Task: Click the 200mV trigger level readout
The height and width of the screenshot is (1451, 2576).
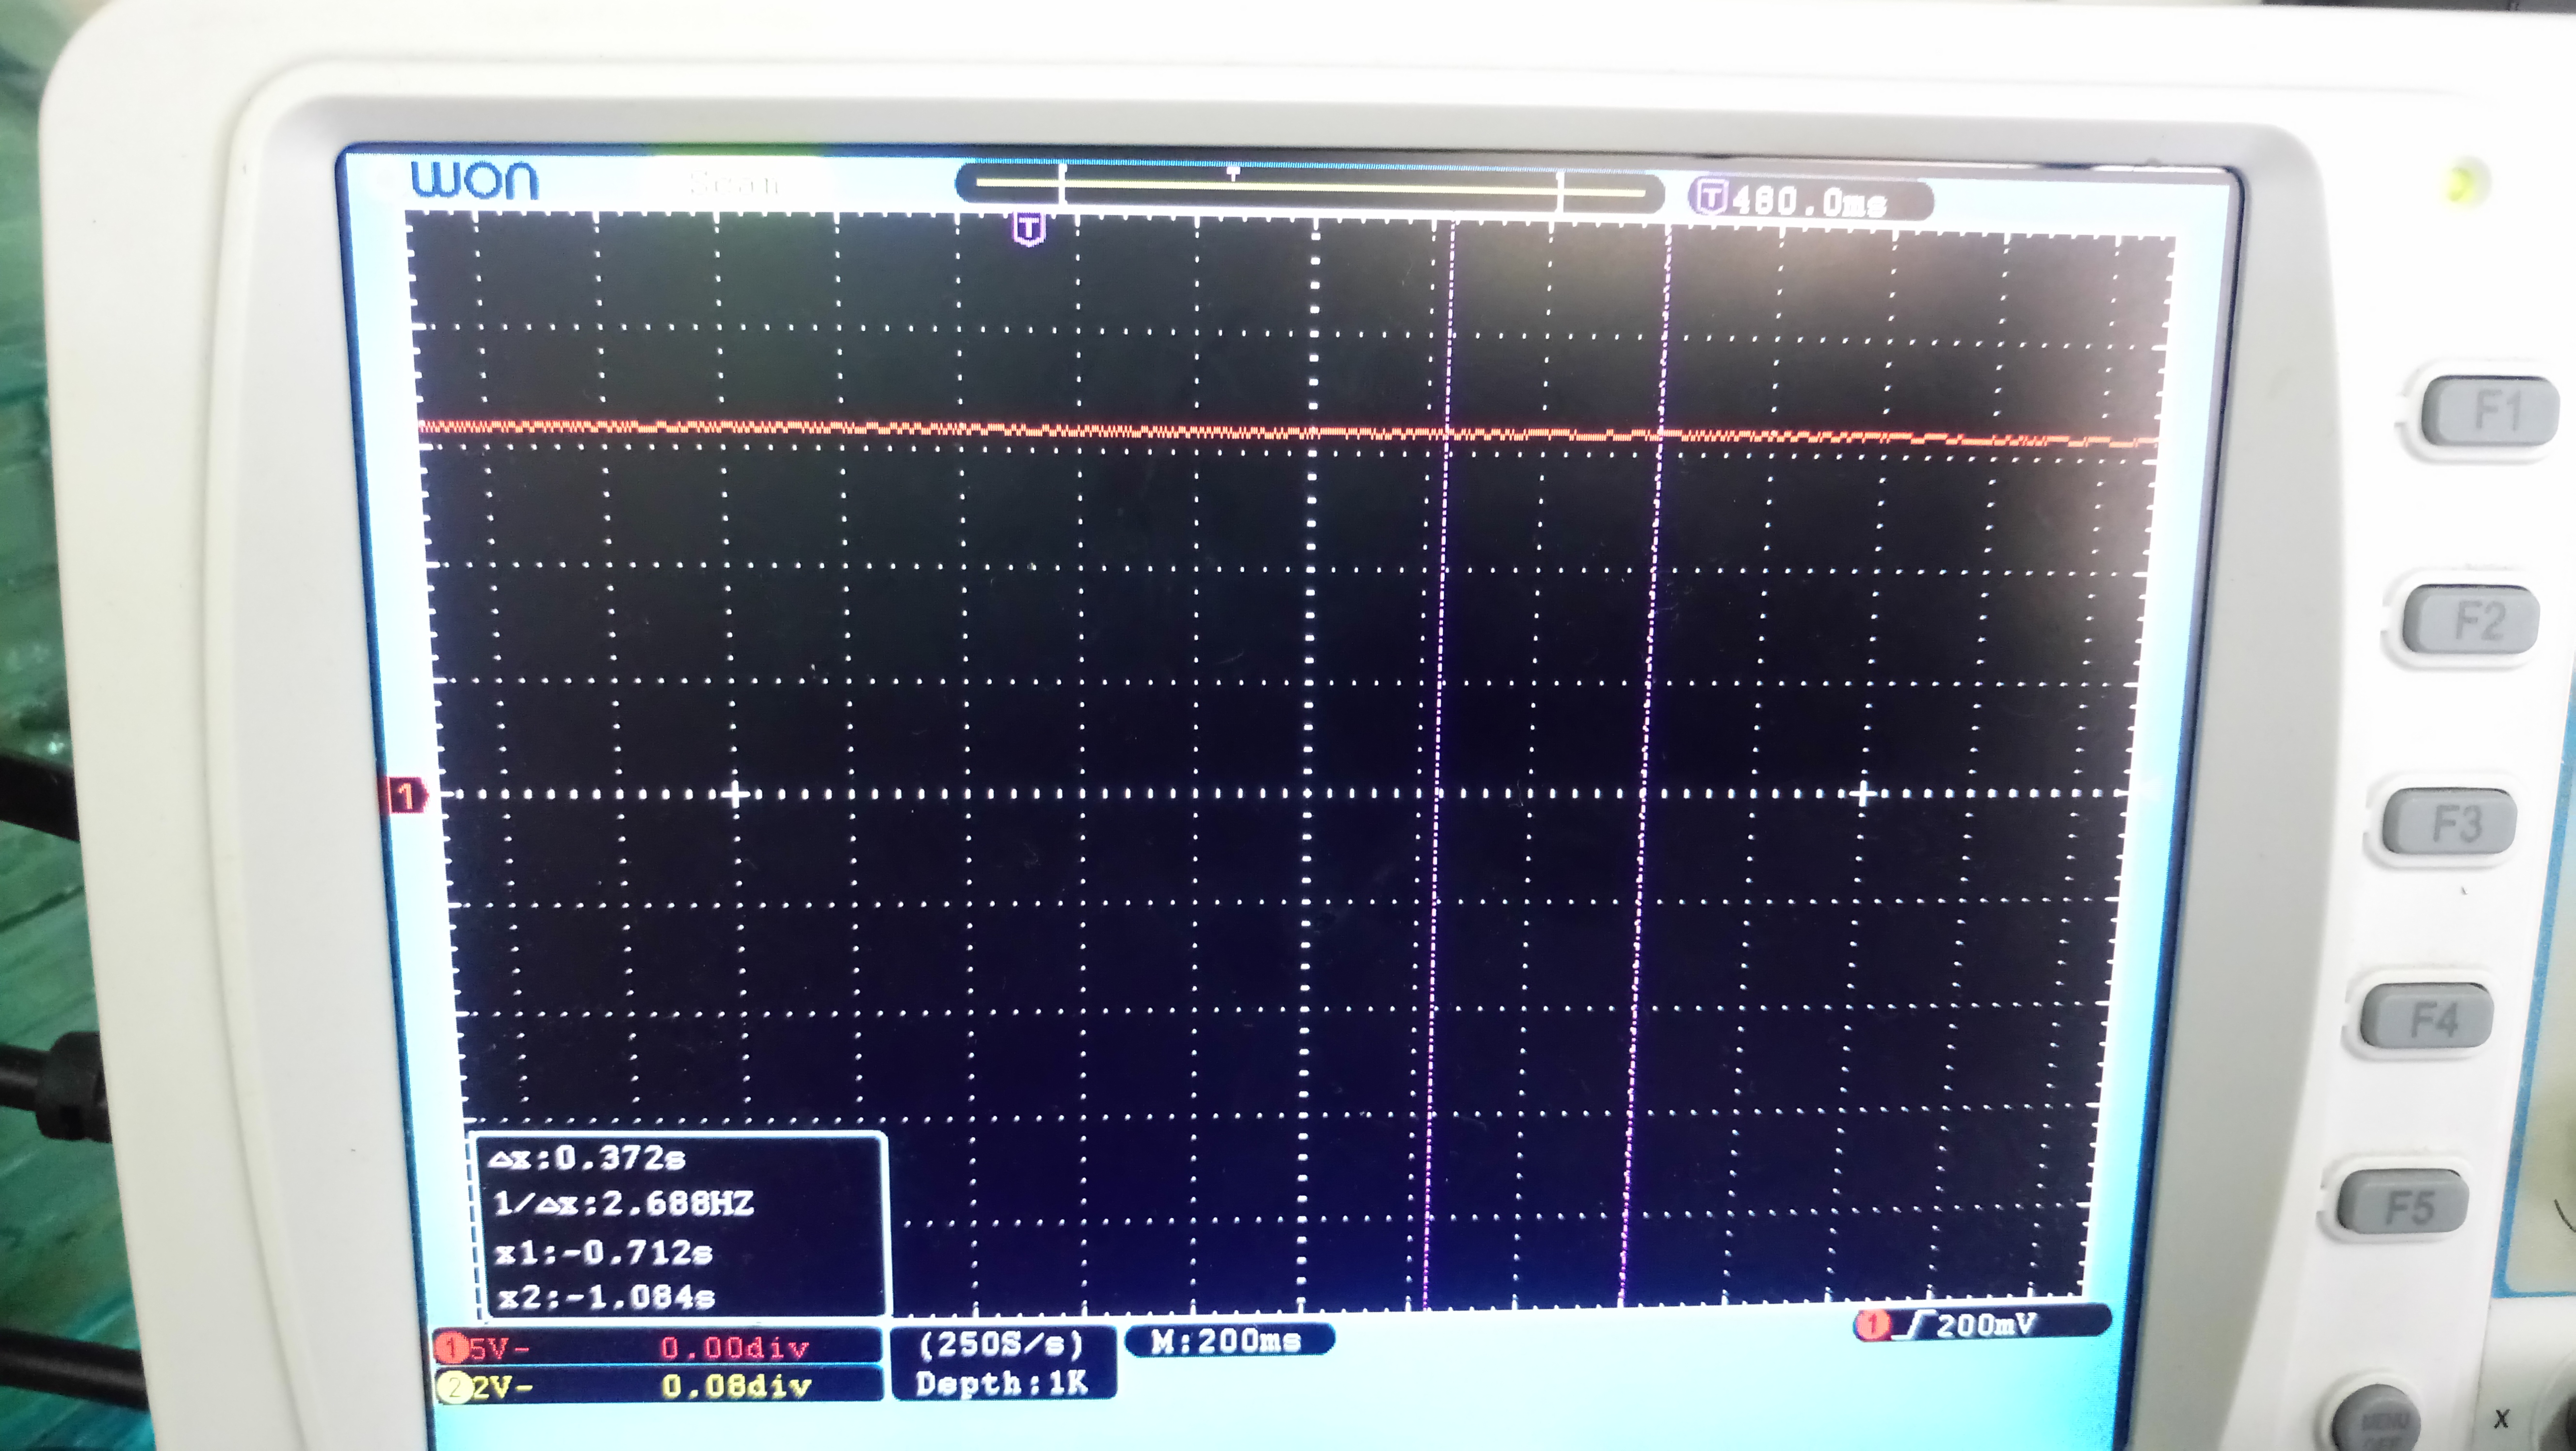Action: [x=1985, y=1326]
